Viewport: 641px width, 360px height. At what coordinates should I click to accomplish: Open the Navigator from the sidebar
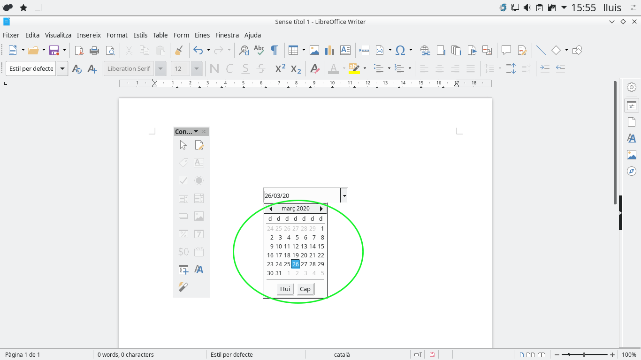tap(632, 171)
